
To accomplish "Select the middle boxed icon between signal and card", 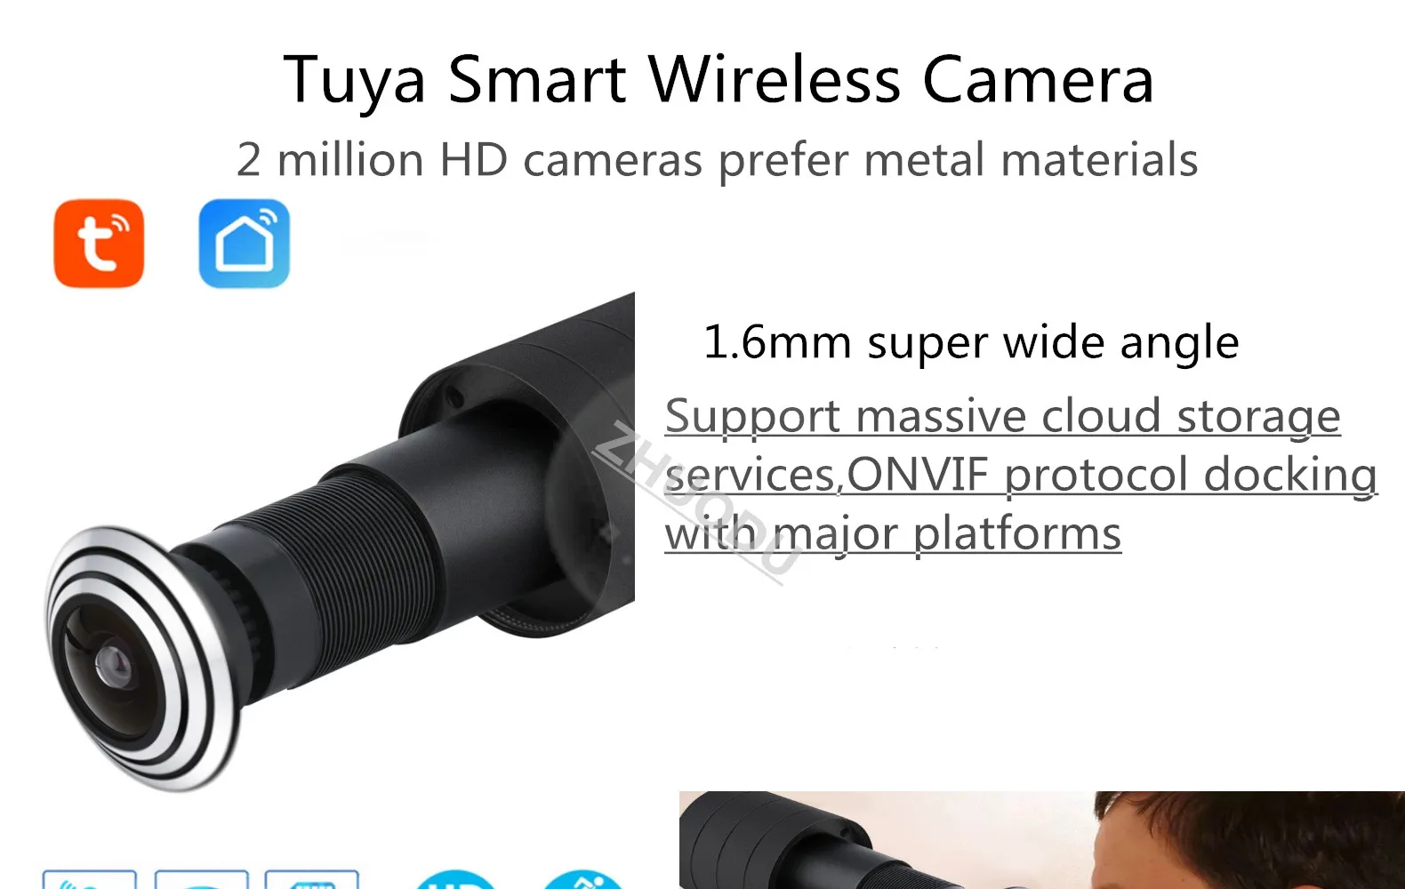I will pos(201,879).
